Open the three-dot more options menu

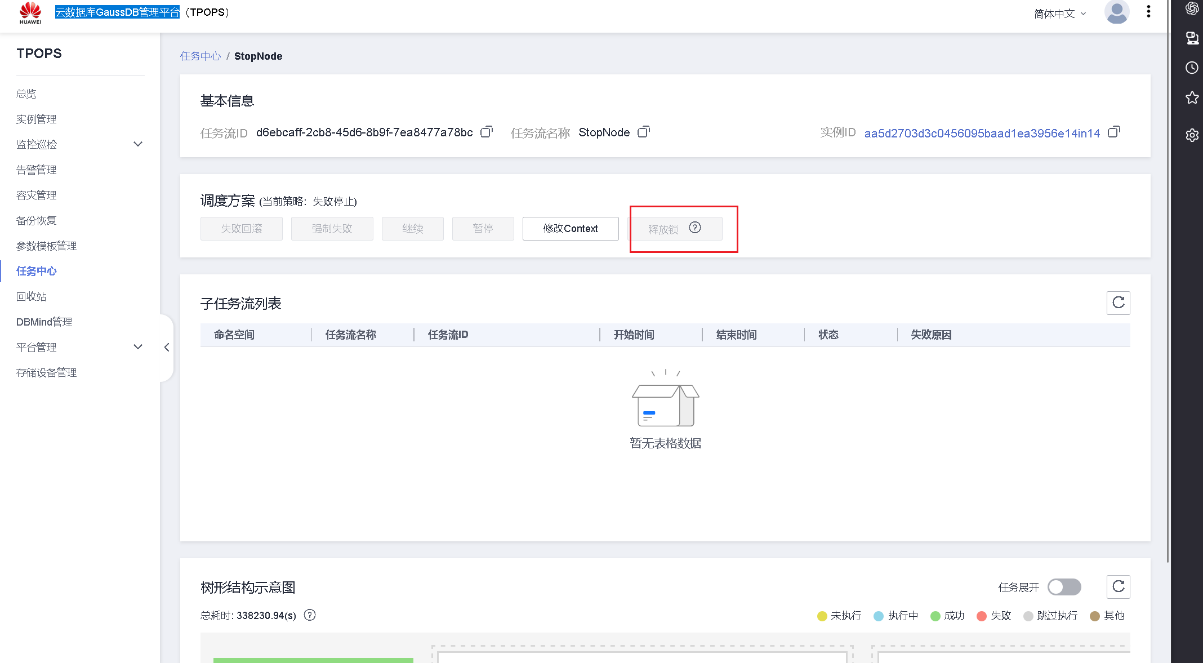coord(1148,12)
